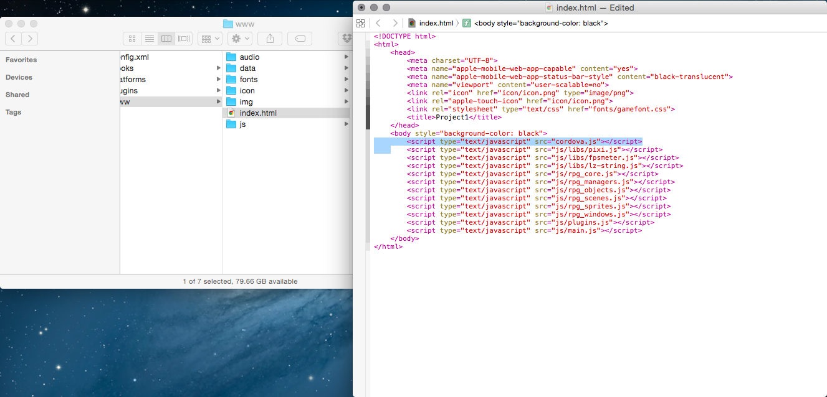
Task: Click the Shared sidebar heading
Action: (17, 95)
